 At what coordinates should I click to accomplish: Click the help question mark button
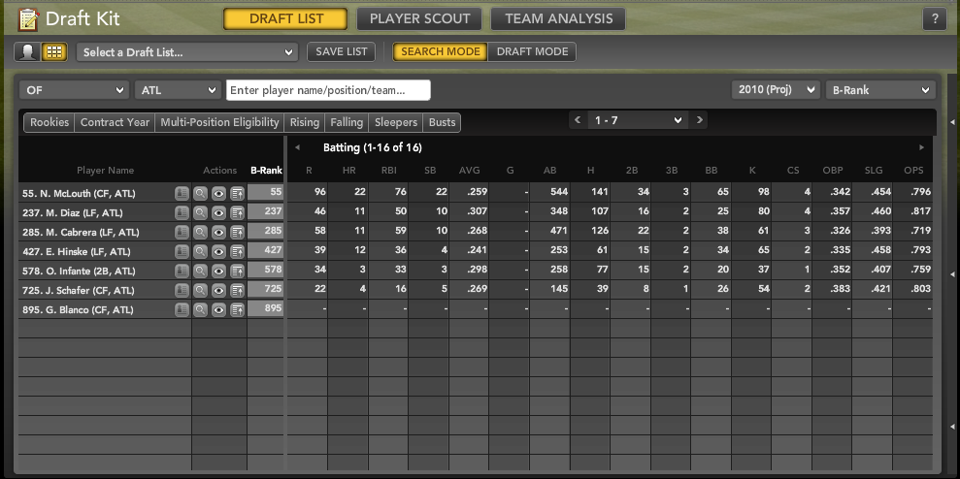tap(934, 19)
